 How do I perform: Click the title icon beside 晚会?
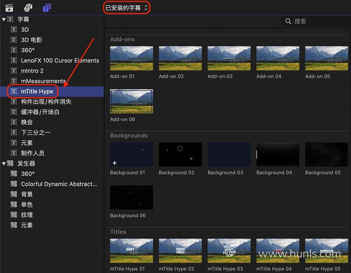tap(14, 122)
